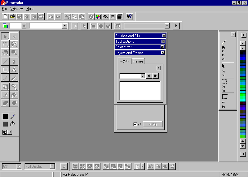Open the align dropdown arrow in bottom toolbar
248x177 pixels.
click(143, 166)
